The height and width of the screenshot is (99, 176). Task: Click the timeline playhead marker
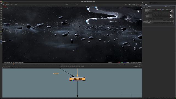tap(14, 64)
